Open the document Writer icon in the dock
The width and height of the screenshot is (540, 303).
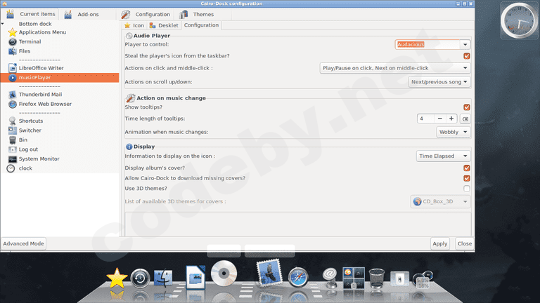click(195, 276)
